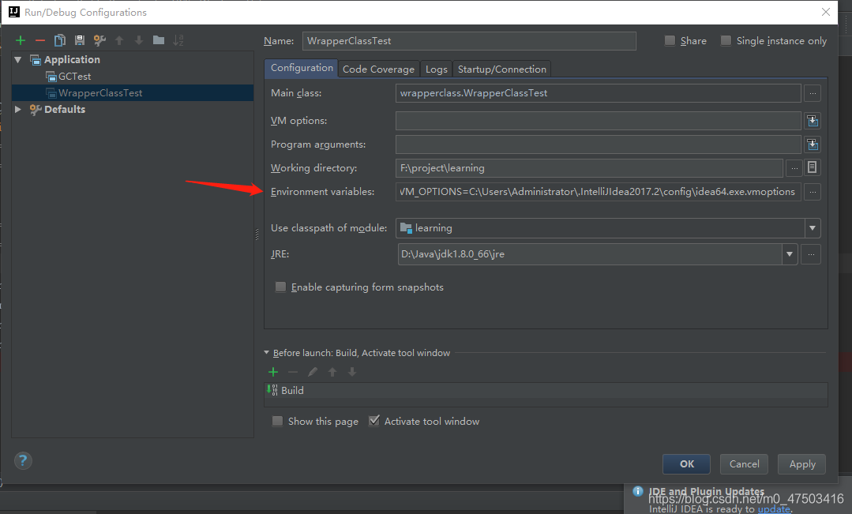Collapse the Before launch section
852x514 pixels.
click(267, 353)
